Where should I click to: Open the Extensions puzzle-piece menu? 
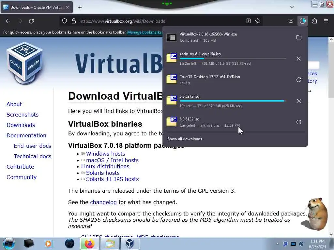(x=315, y=21)
